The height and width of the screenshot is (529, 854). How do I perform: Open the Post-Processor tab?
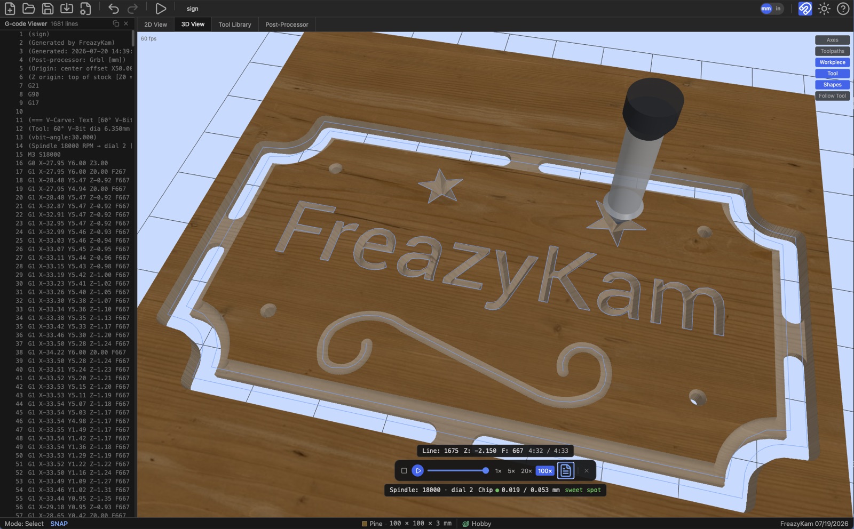287,25
